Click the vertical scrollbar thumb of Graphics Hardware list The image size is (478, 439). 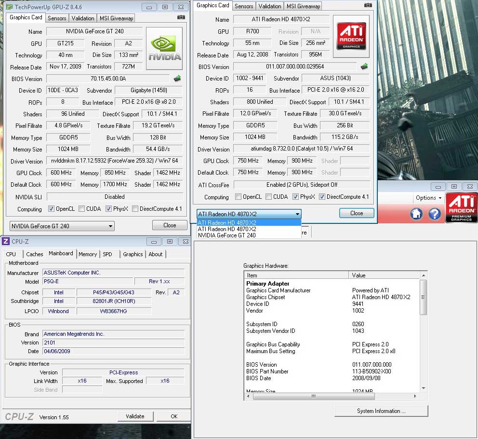point(423,297)
